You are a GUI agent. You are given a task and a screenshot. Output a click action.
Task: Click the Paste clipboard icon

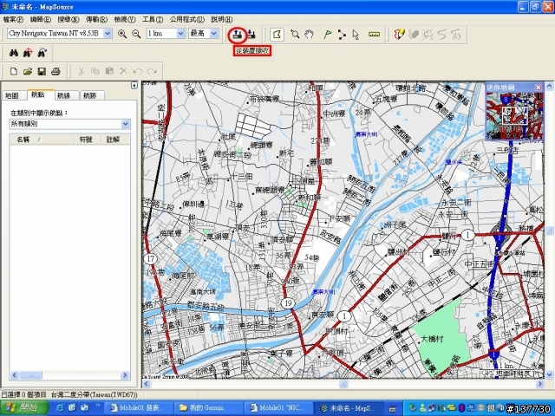click(x=109, y=71)
